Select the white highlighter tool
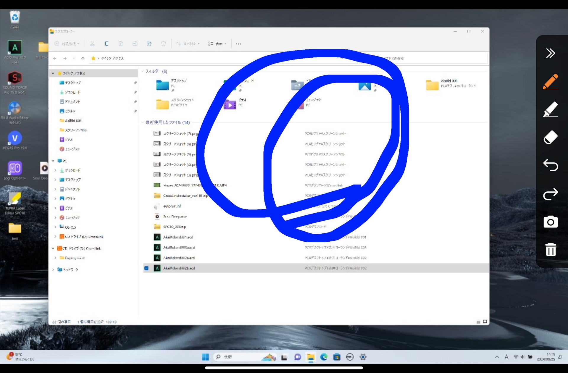 [550, 109]
